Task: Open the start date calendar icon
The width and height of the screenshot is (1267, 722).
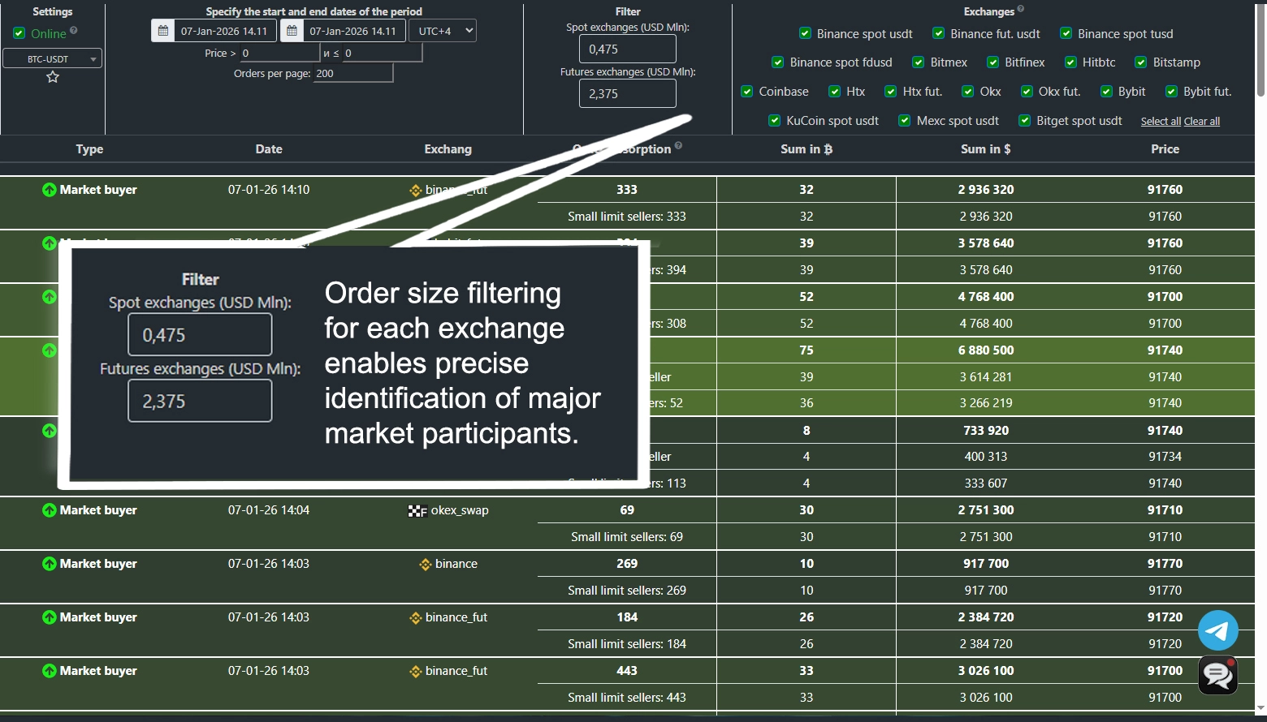Action: [x=163, y=31]
